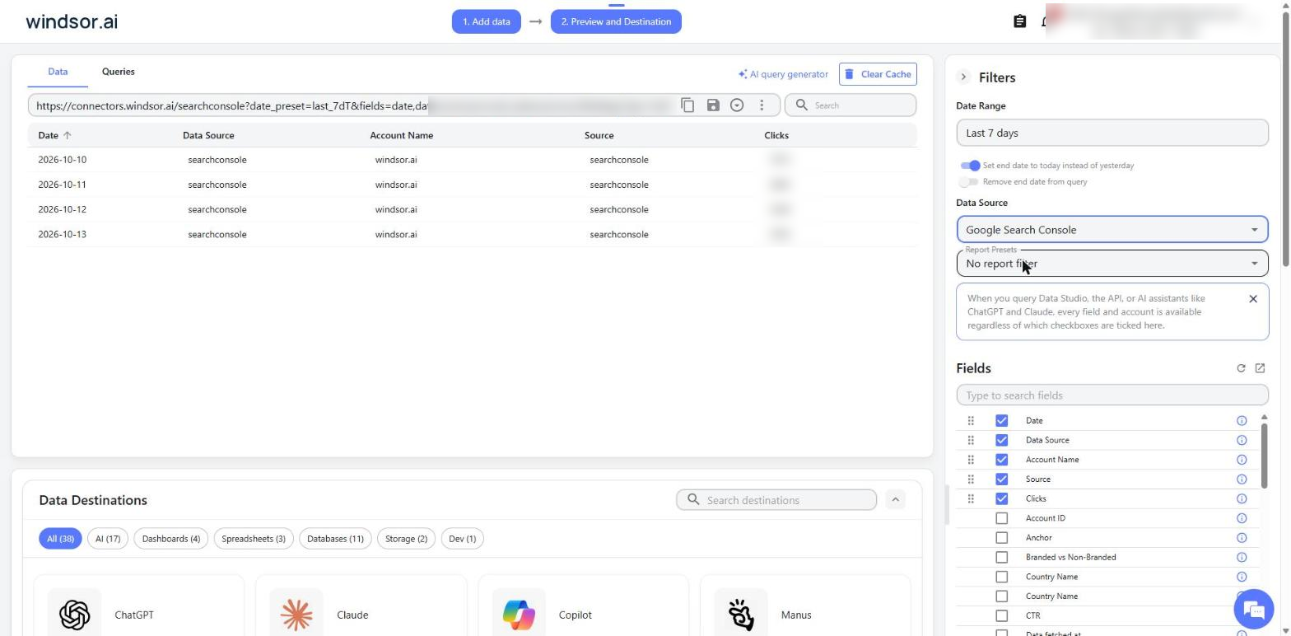Dismiss the info notice with X

(x=1253, y=299)
